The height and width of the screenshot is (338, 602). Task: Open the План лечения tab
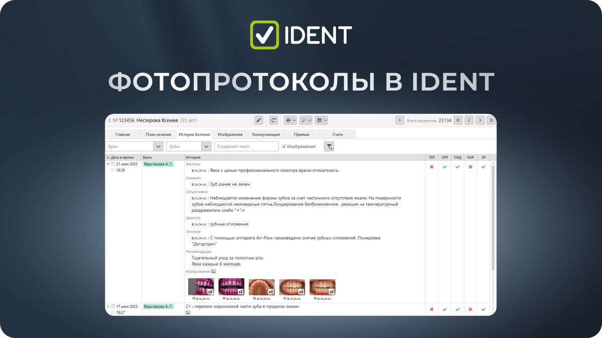point(158,134)
